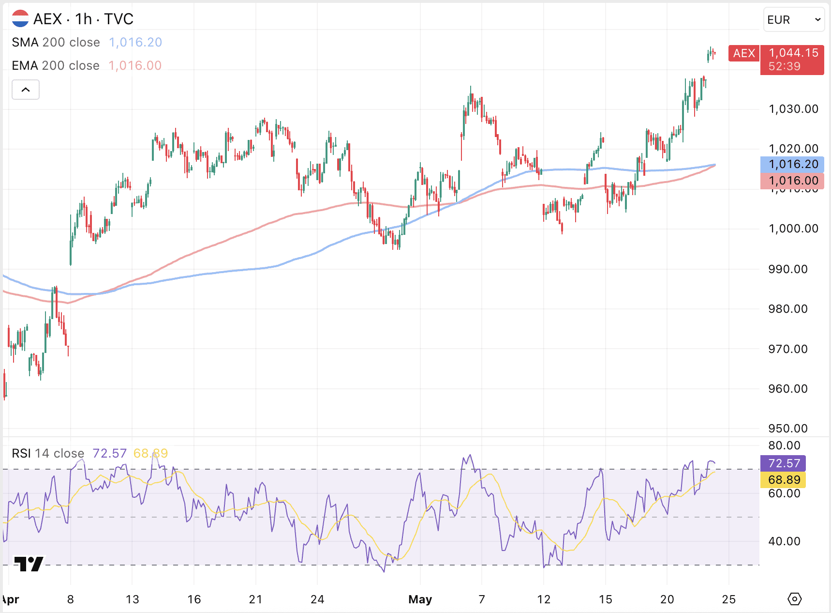Click the pink EMA value label 1,016.00 on the price axis
Screen dimensions: 831x613
pos(792,181)
